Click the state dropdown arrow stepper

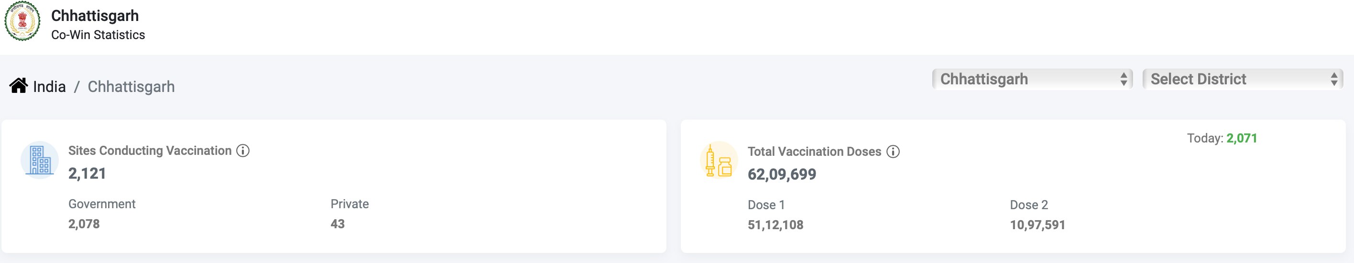1123,79
